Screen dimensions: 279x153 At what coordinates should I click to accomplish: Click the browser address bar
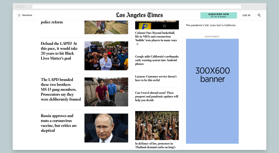point(137,7)
